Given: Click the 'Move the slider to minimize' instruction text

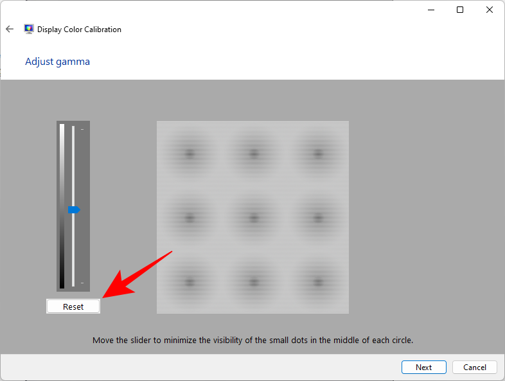Looking at the screenshot, I should click(253, 340).
